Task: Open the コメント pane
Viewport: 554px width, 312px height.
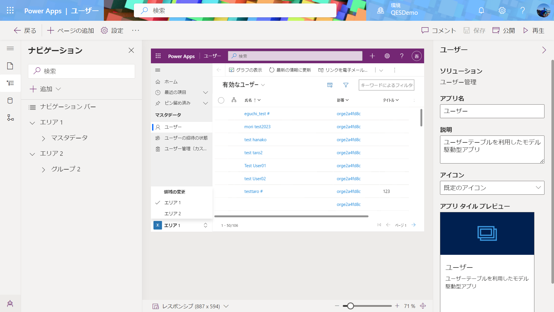Action: (x=439, y=30)
